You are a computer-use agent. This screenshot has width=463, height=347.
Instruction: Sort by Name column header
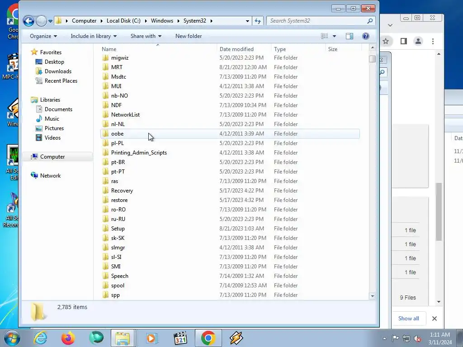click(158, 49)
